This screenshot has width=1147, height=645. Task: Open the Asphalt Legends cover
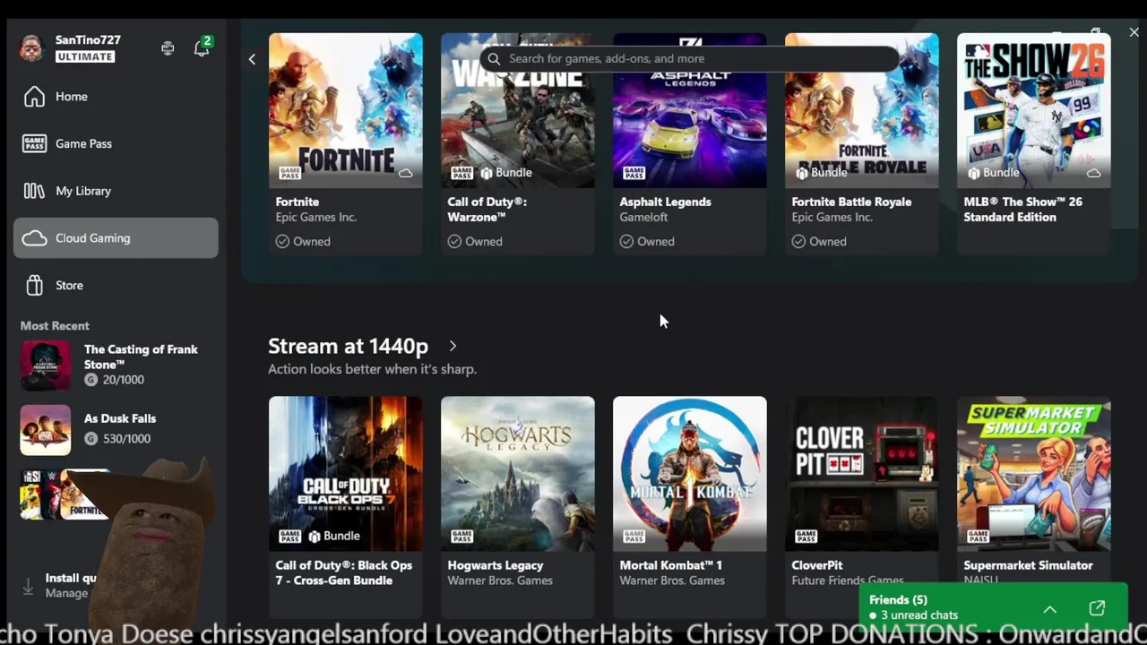point(689,110)
